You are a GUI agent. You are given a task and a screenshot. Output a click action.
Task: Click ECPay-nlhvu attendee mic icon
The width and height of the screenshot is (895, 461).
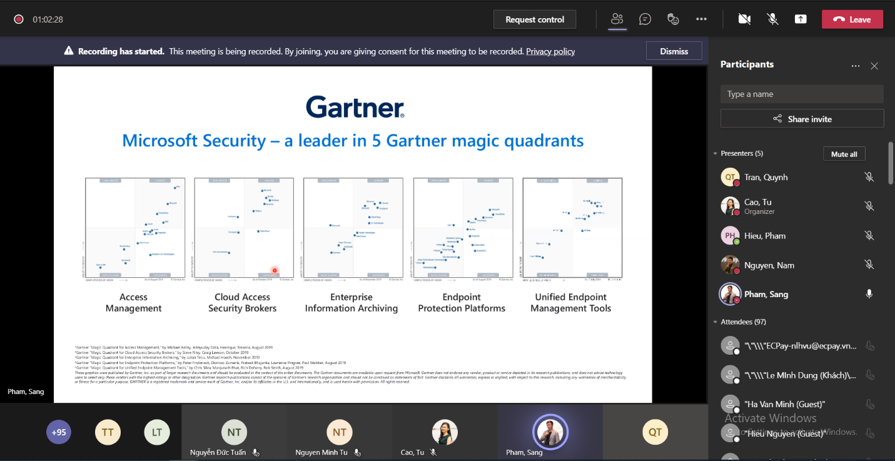point(869,346)
